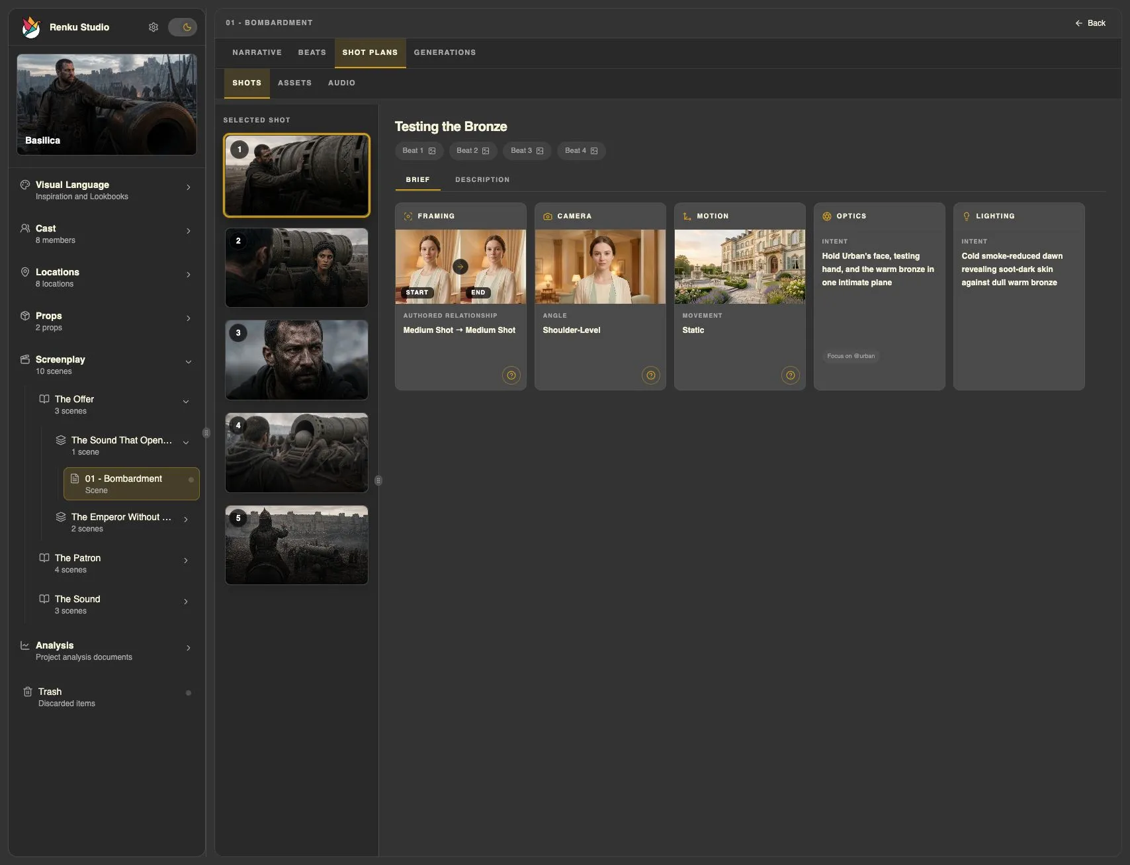This screenshot has height=865, width=1130.
Task: Click the Trash bin icon
Action: click(28, 692)
